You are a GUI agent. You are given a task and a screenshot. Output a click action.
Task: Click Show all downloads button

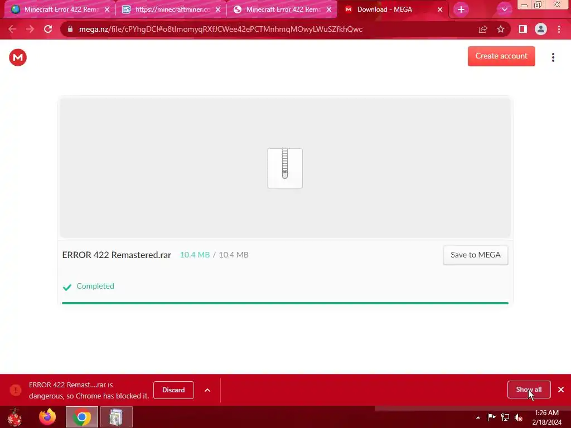pyautogui.click(x=529, y=390)
